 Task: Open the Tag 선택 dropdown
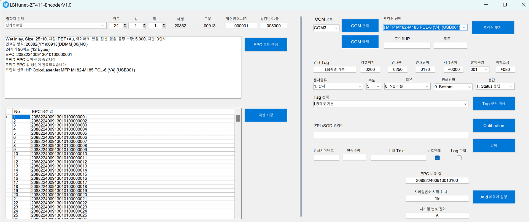(x=465, y=104)
